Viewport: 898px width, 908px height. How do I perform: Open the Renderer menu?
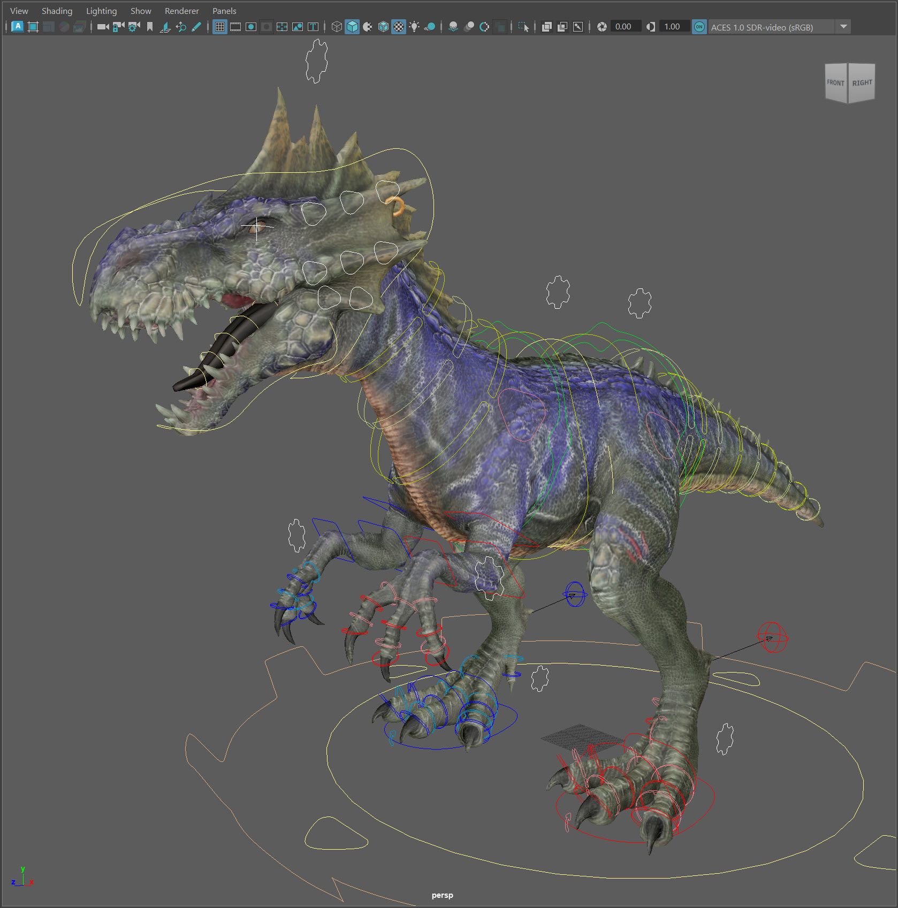point(181,11)
